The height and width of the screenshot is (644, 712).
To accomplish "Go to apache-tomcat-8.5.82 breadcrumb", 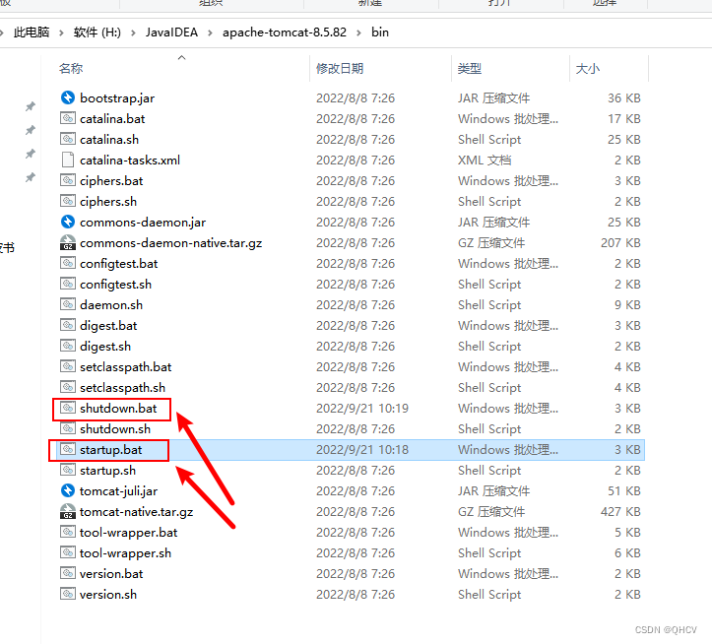I will point(285,32).
